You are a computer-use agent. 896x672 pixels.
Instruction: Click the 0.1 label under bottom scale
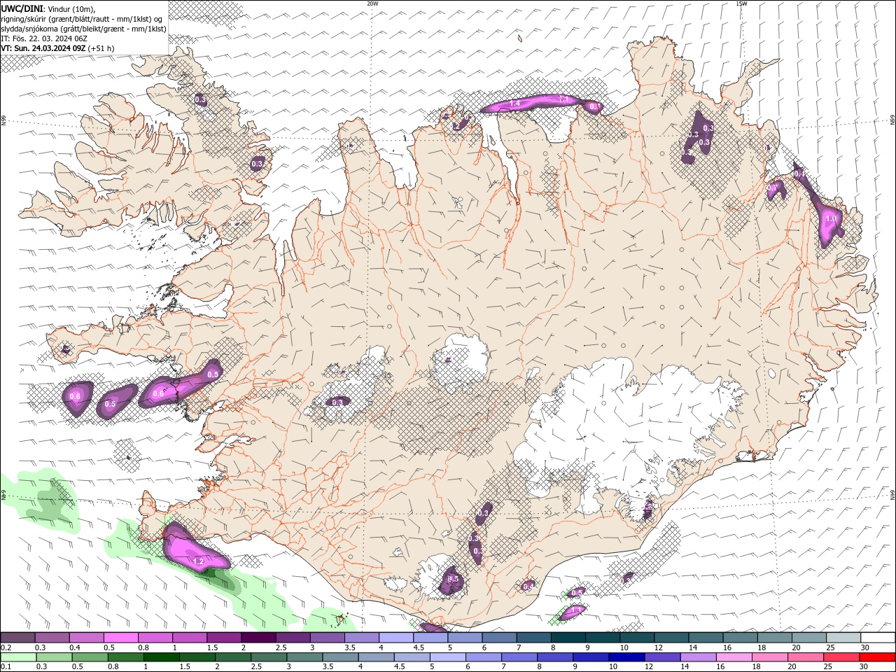coord(6,667)
